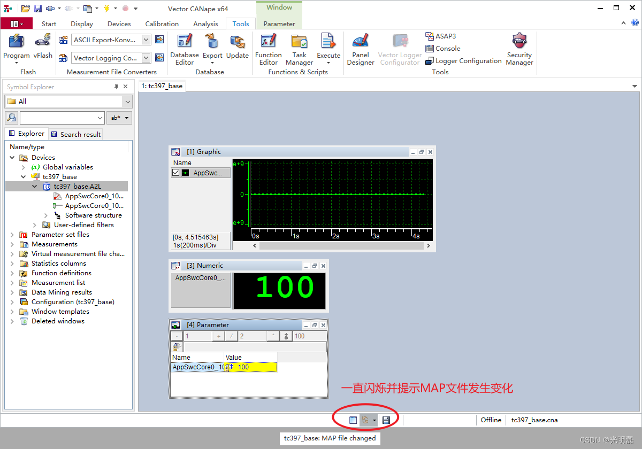Click the search magnifier icon in Symbol Explorer
The image size is (642, 449).
point(11,118)
